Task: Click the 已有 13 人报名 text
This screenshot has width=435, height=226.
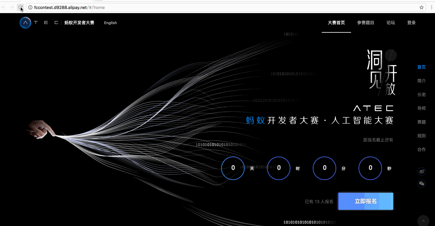Action: [x=319, y=202]
